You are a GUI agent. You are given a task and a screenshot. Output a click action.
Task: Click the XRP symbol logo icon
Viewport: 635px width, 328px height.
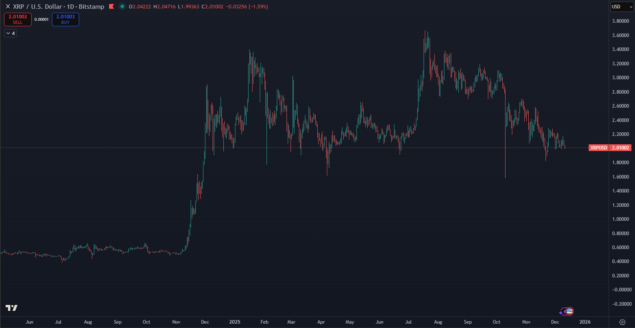[8, 7]
